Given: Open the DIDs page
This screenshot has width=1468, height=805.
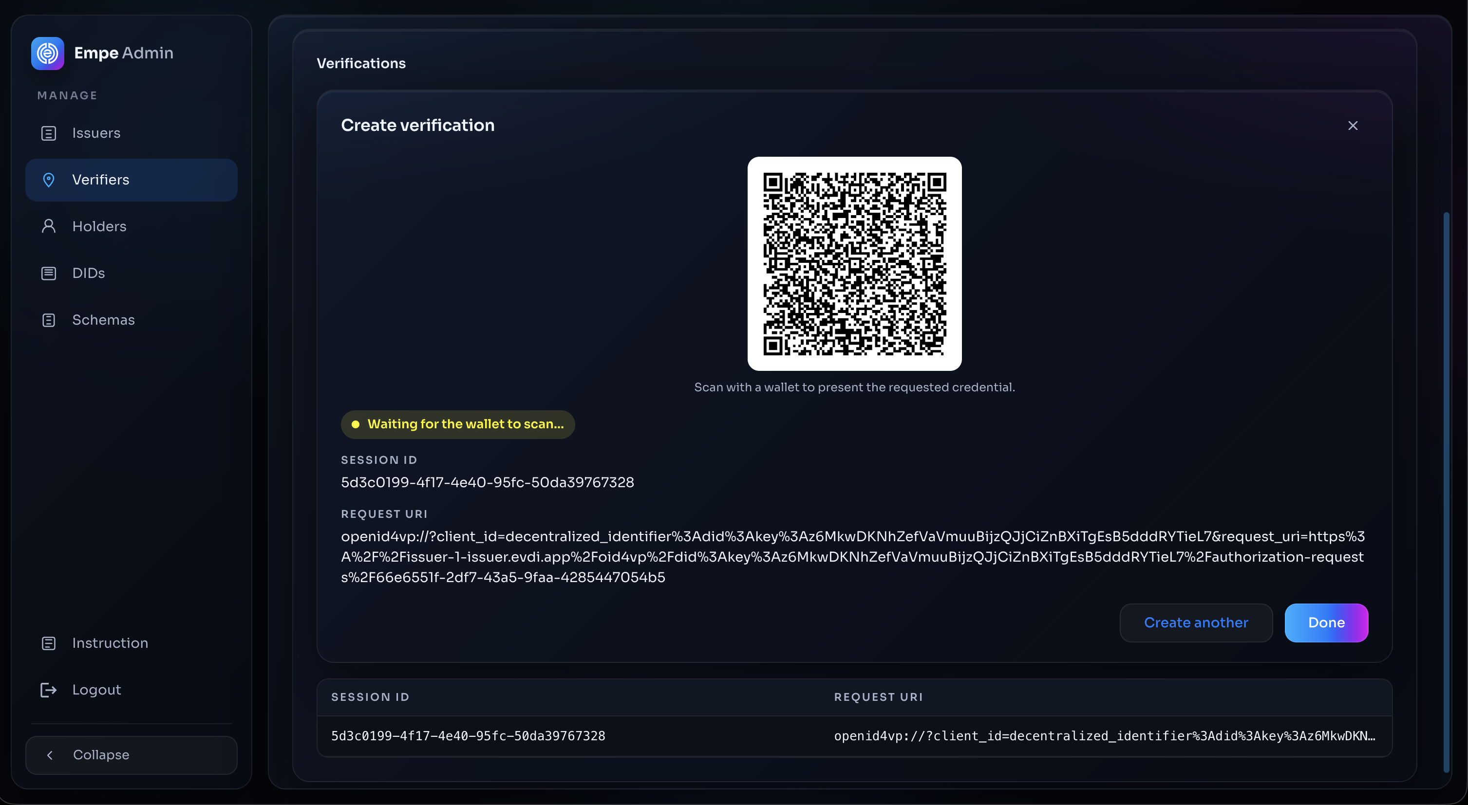Looking at the screenshot, I should point(131,273).
